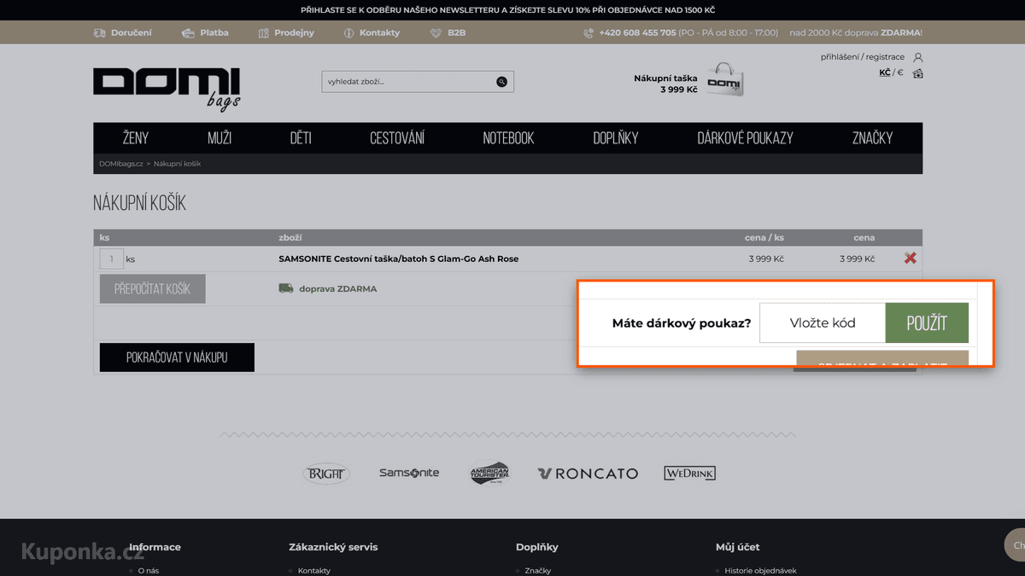
Task: Click the Máte dárkový poukaz? label
Action: pyautogui.click(x=682, y=323)
